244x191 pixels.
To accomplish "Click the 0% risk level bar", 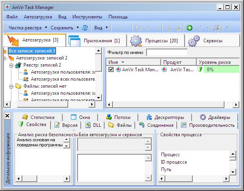I will (221, 69).
